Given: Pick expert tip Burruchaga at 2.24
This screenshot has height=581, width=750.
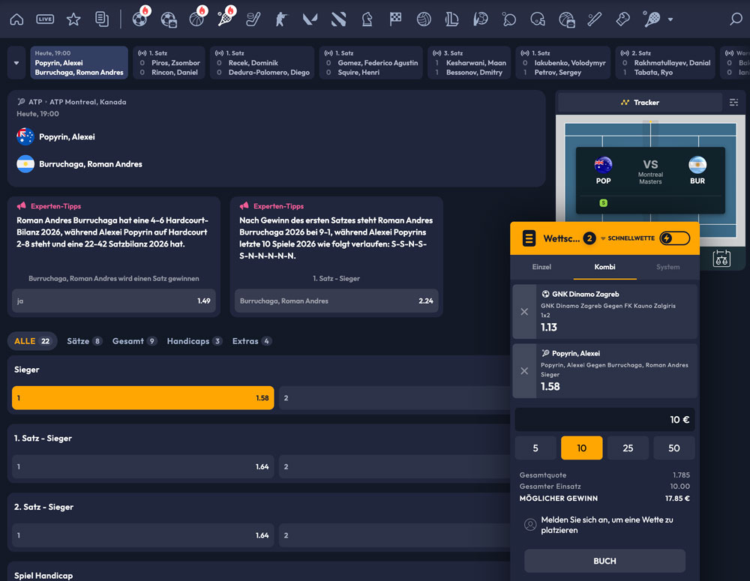Looking at the screenshot, I should coord(336,301).
